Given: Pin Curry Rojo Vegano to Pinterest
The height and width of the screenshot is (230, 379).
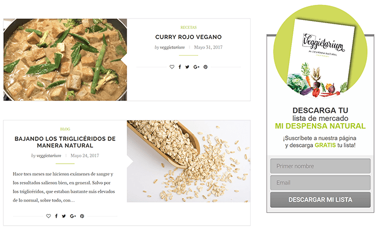Looking at the screenshot, I should tap(205, 67).
